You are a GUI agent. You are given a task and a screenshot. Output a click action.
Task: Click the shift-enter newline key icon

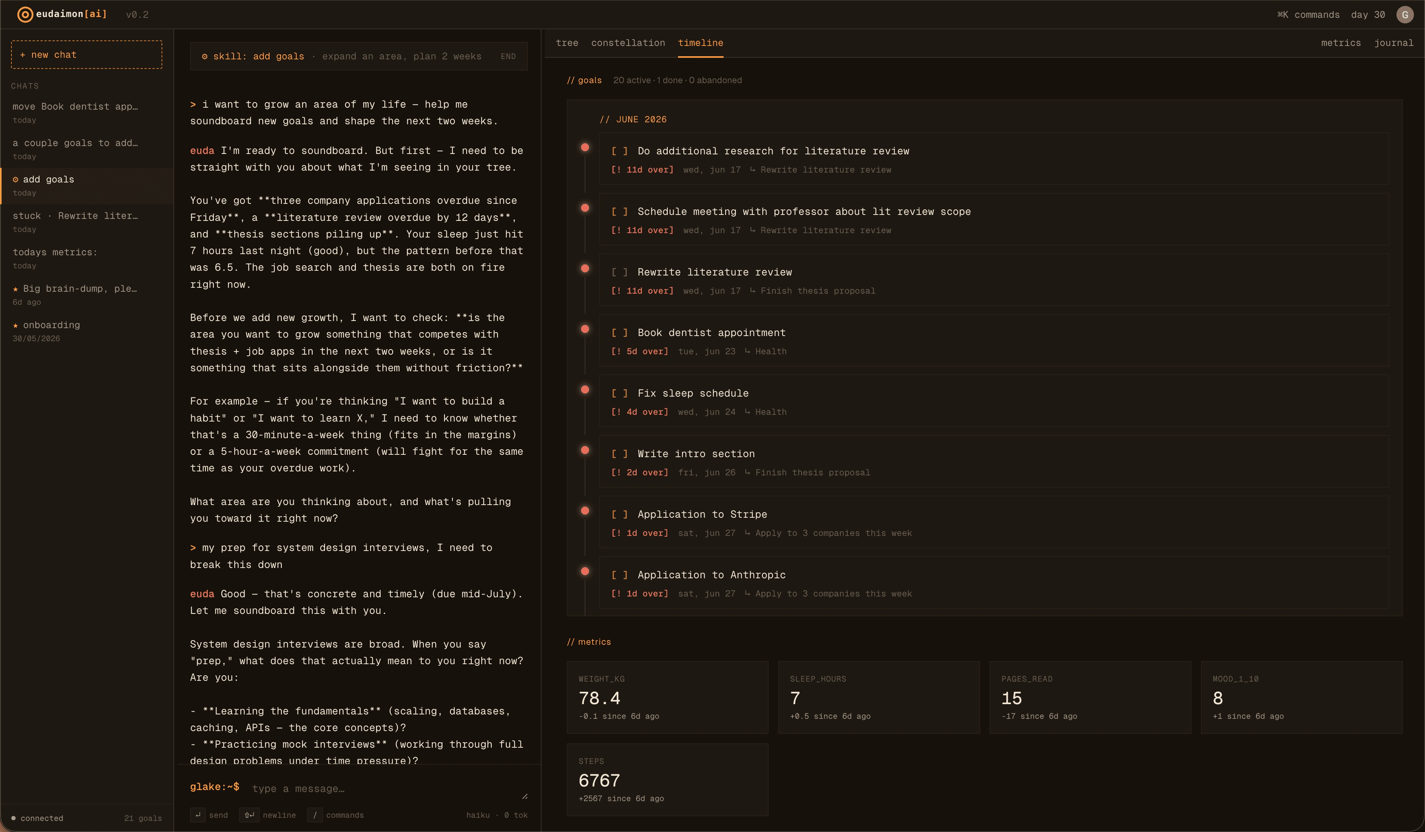click(249, 815)
